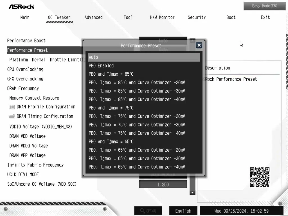Image resolution: width=288 pixels, height=216 pixels.
Task: Open DRAM Profile Configuration folder icon
Action: 12,107
